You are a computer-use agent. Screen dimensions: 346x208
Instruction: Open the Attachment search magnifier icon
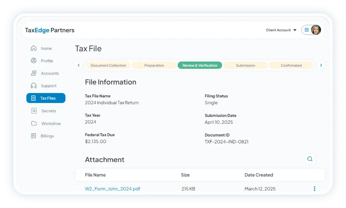(x=310, y=159)
